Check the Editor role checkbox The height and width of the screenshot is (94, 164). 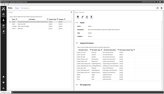[10, 24]
